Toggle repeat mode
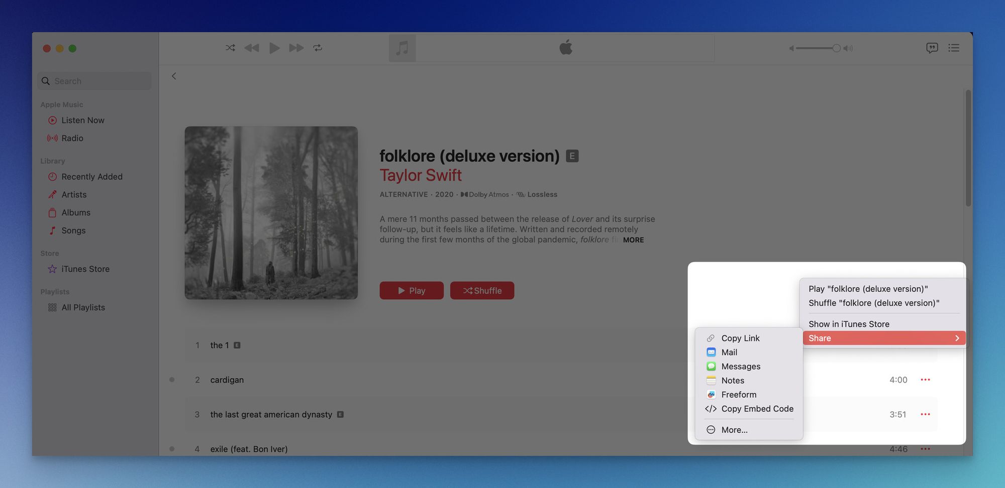This screenshot has width=1005, height=488. 318,48
